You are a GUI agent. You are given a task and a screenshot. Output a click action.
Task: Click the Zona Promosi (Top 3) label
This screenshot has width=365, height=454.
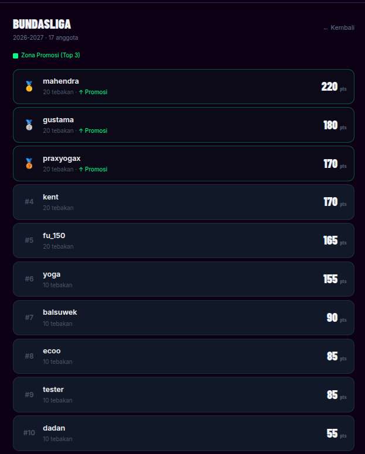coord(50,55)
